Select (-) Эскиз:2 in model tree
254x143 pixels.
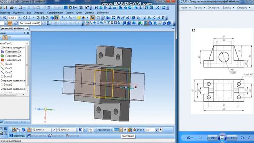[6, 85]
